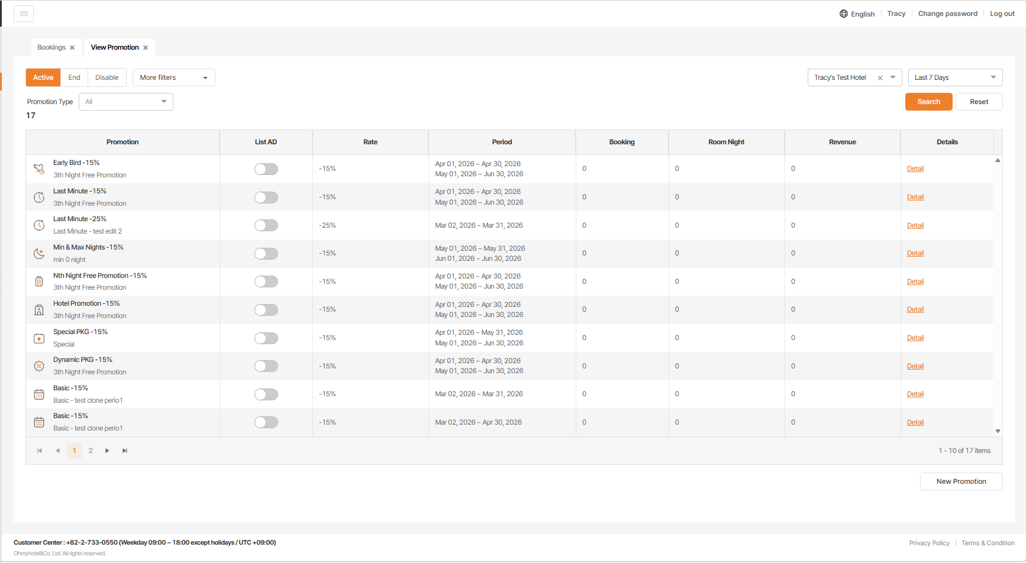Enable List AD for Last Minute -25%

(x=266, y=225)
